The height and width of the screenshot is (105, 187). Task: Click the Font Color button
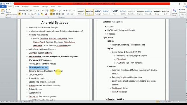click(46, 14)
